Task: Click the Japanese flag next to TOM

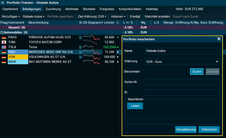Action: (4, 42)
